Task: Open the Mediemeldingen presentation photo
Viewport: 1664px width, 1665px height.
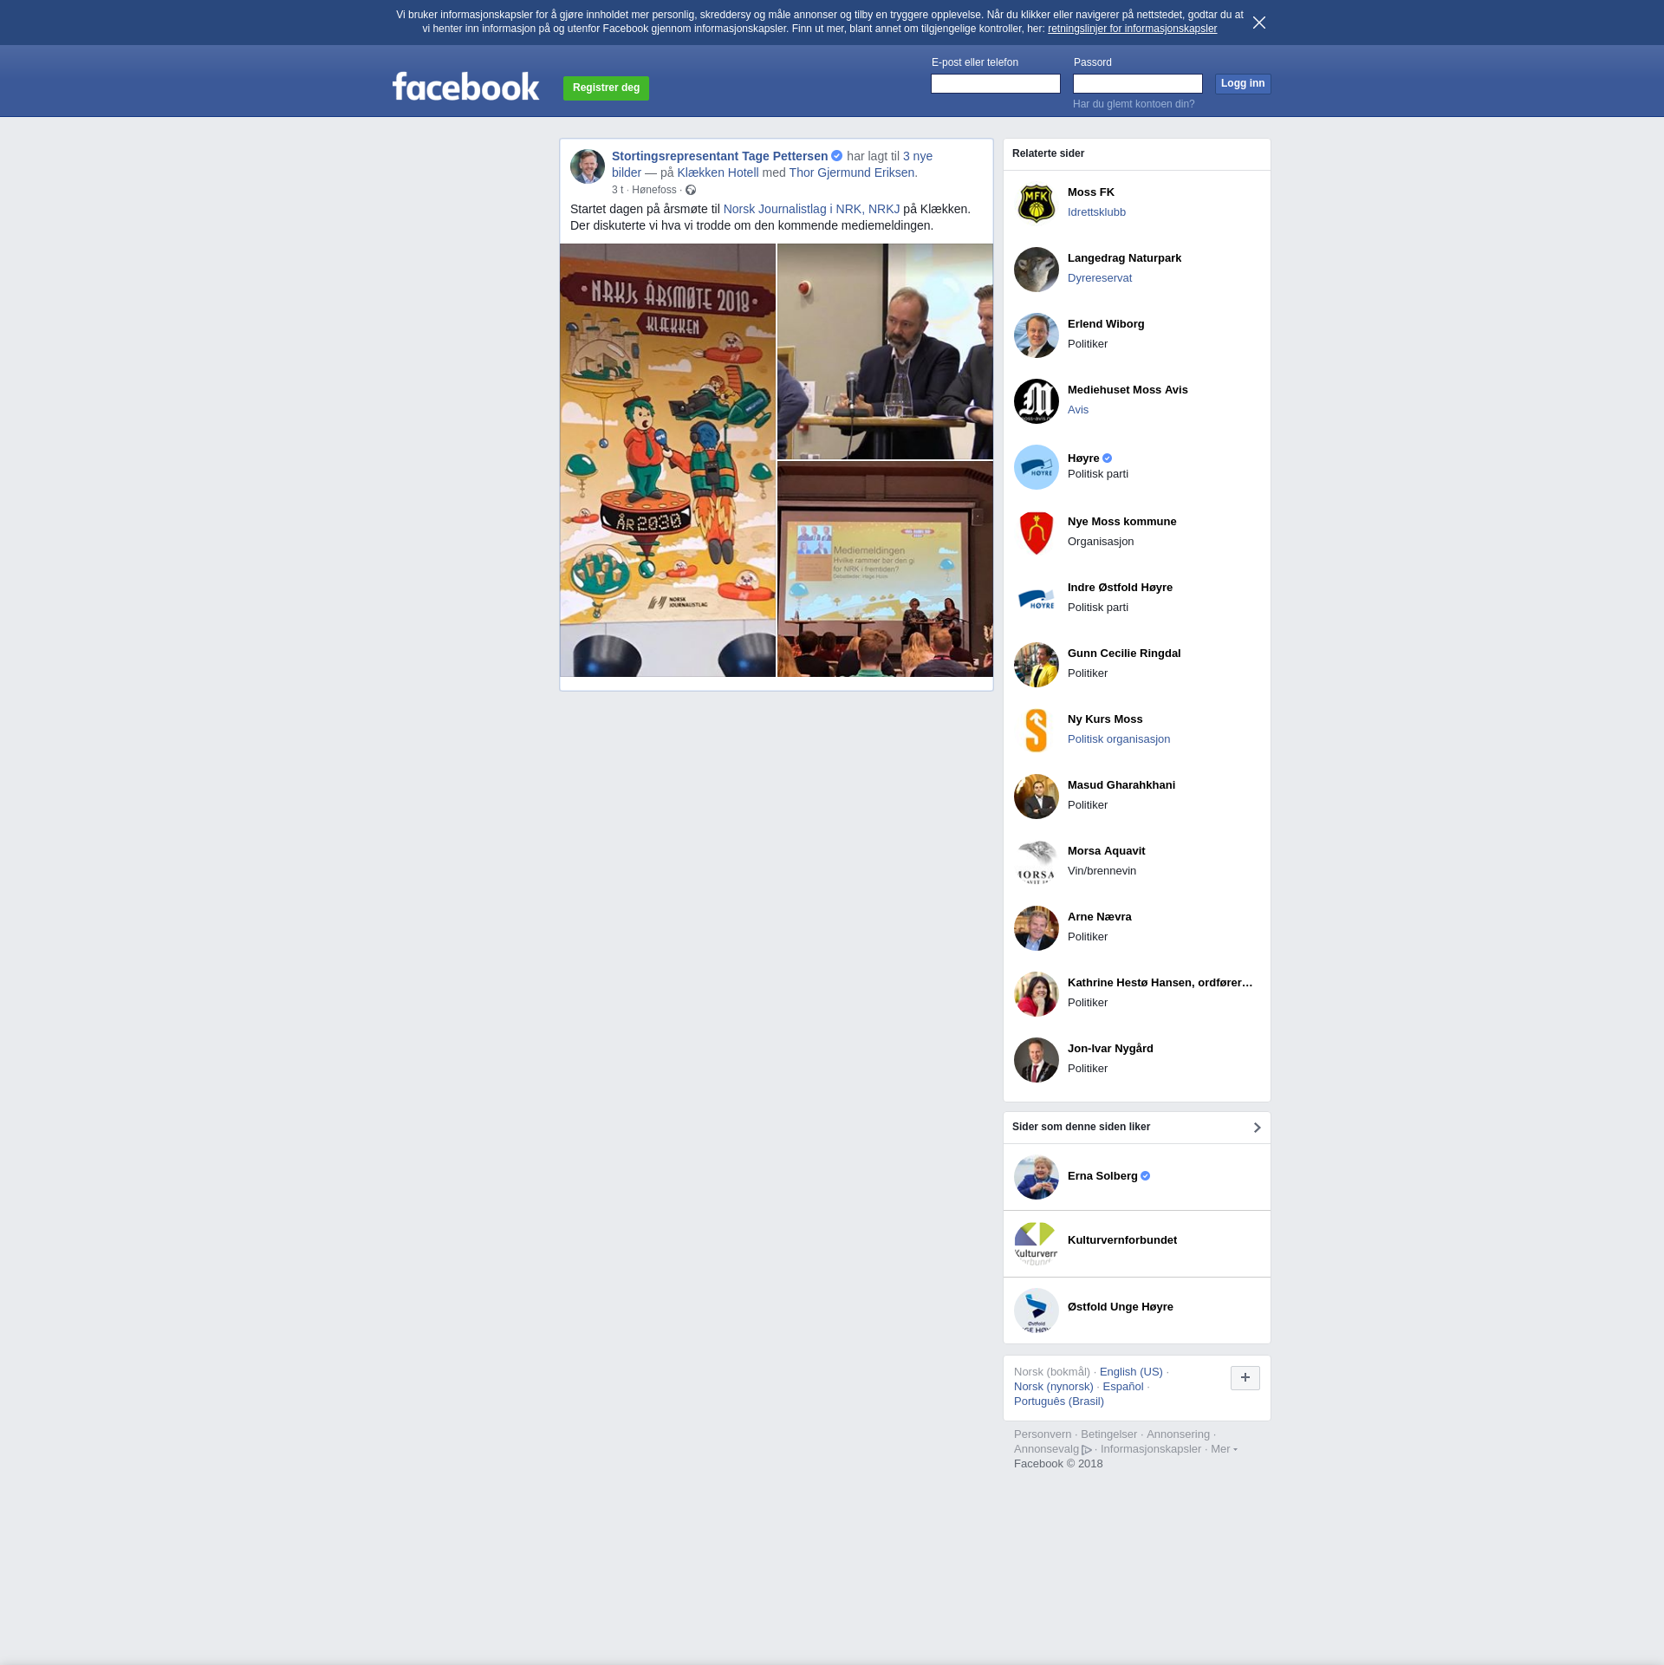Action: tap(885, 569)
